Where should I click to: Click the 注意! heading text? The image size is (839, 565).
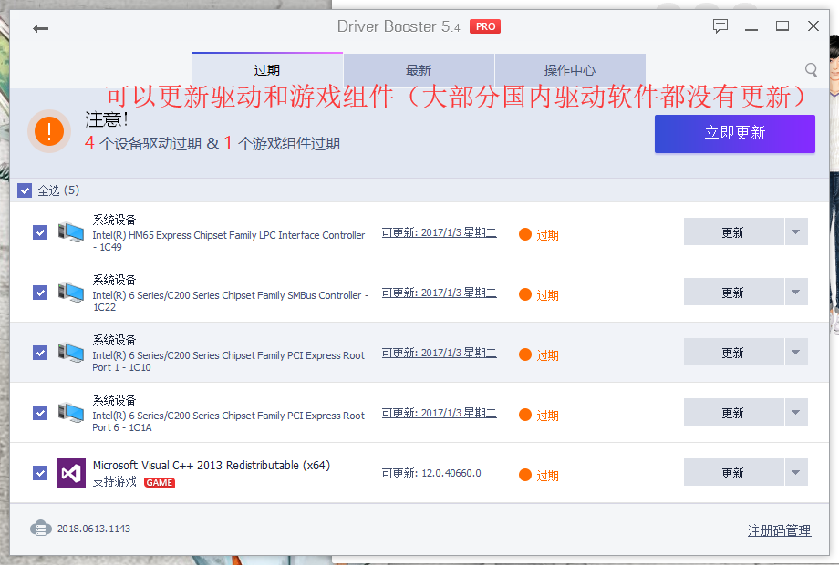[x=107, y=119]
